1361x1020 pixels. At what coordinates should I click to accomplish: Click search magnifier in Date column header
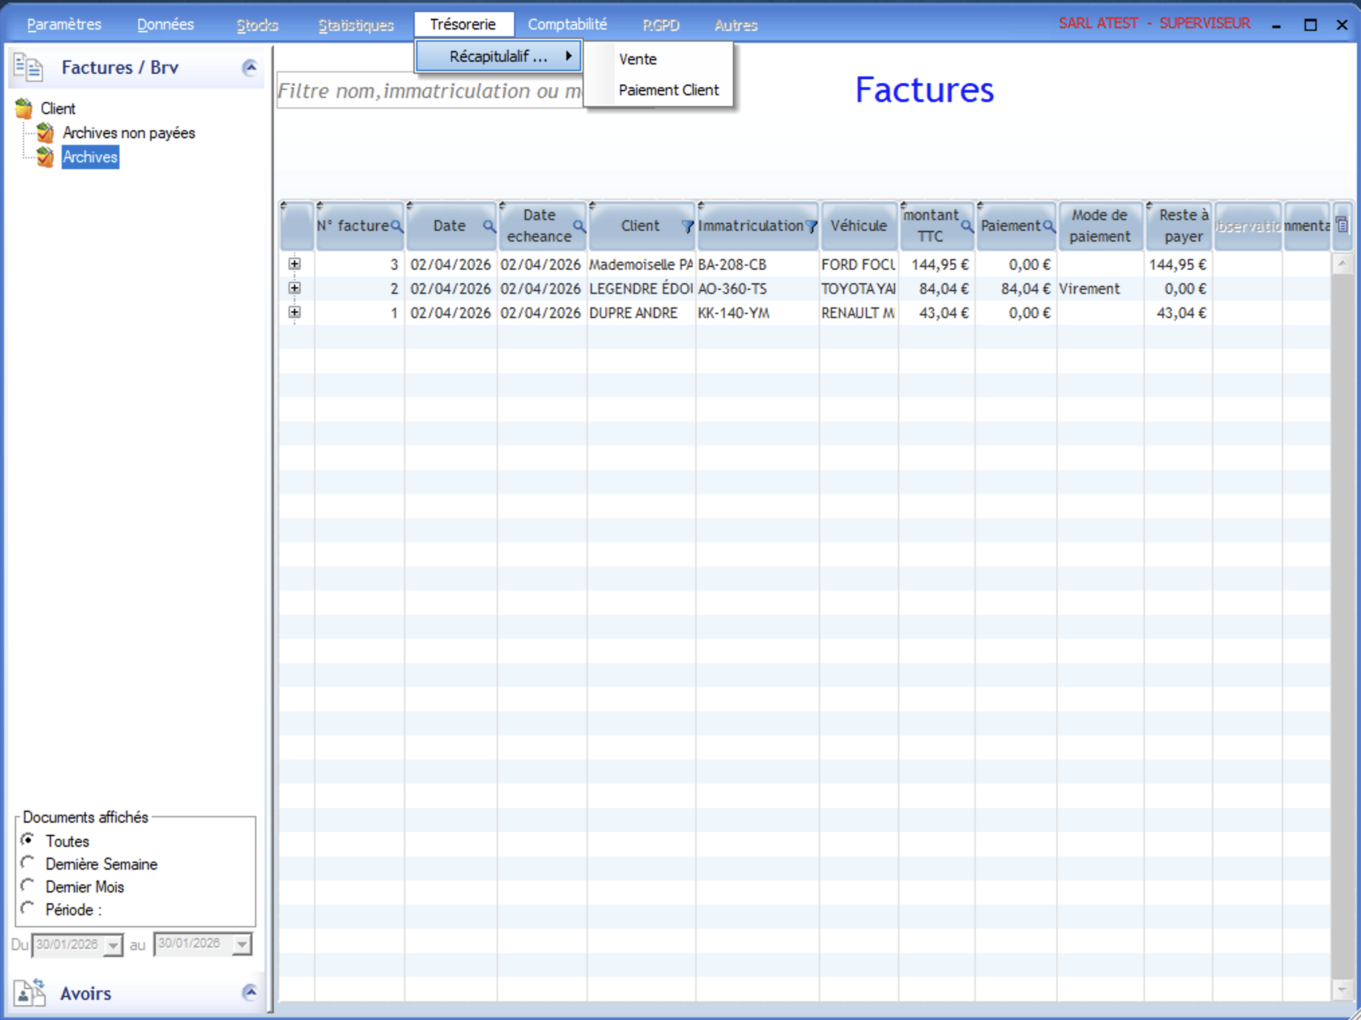489,226
